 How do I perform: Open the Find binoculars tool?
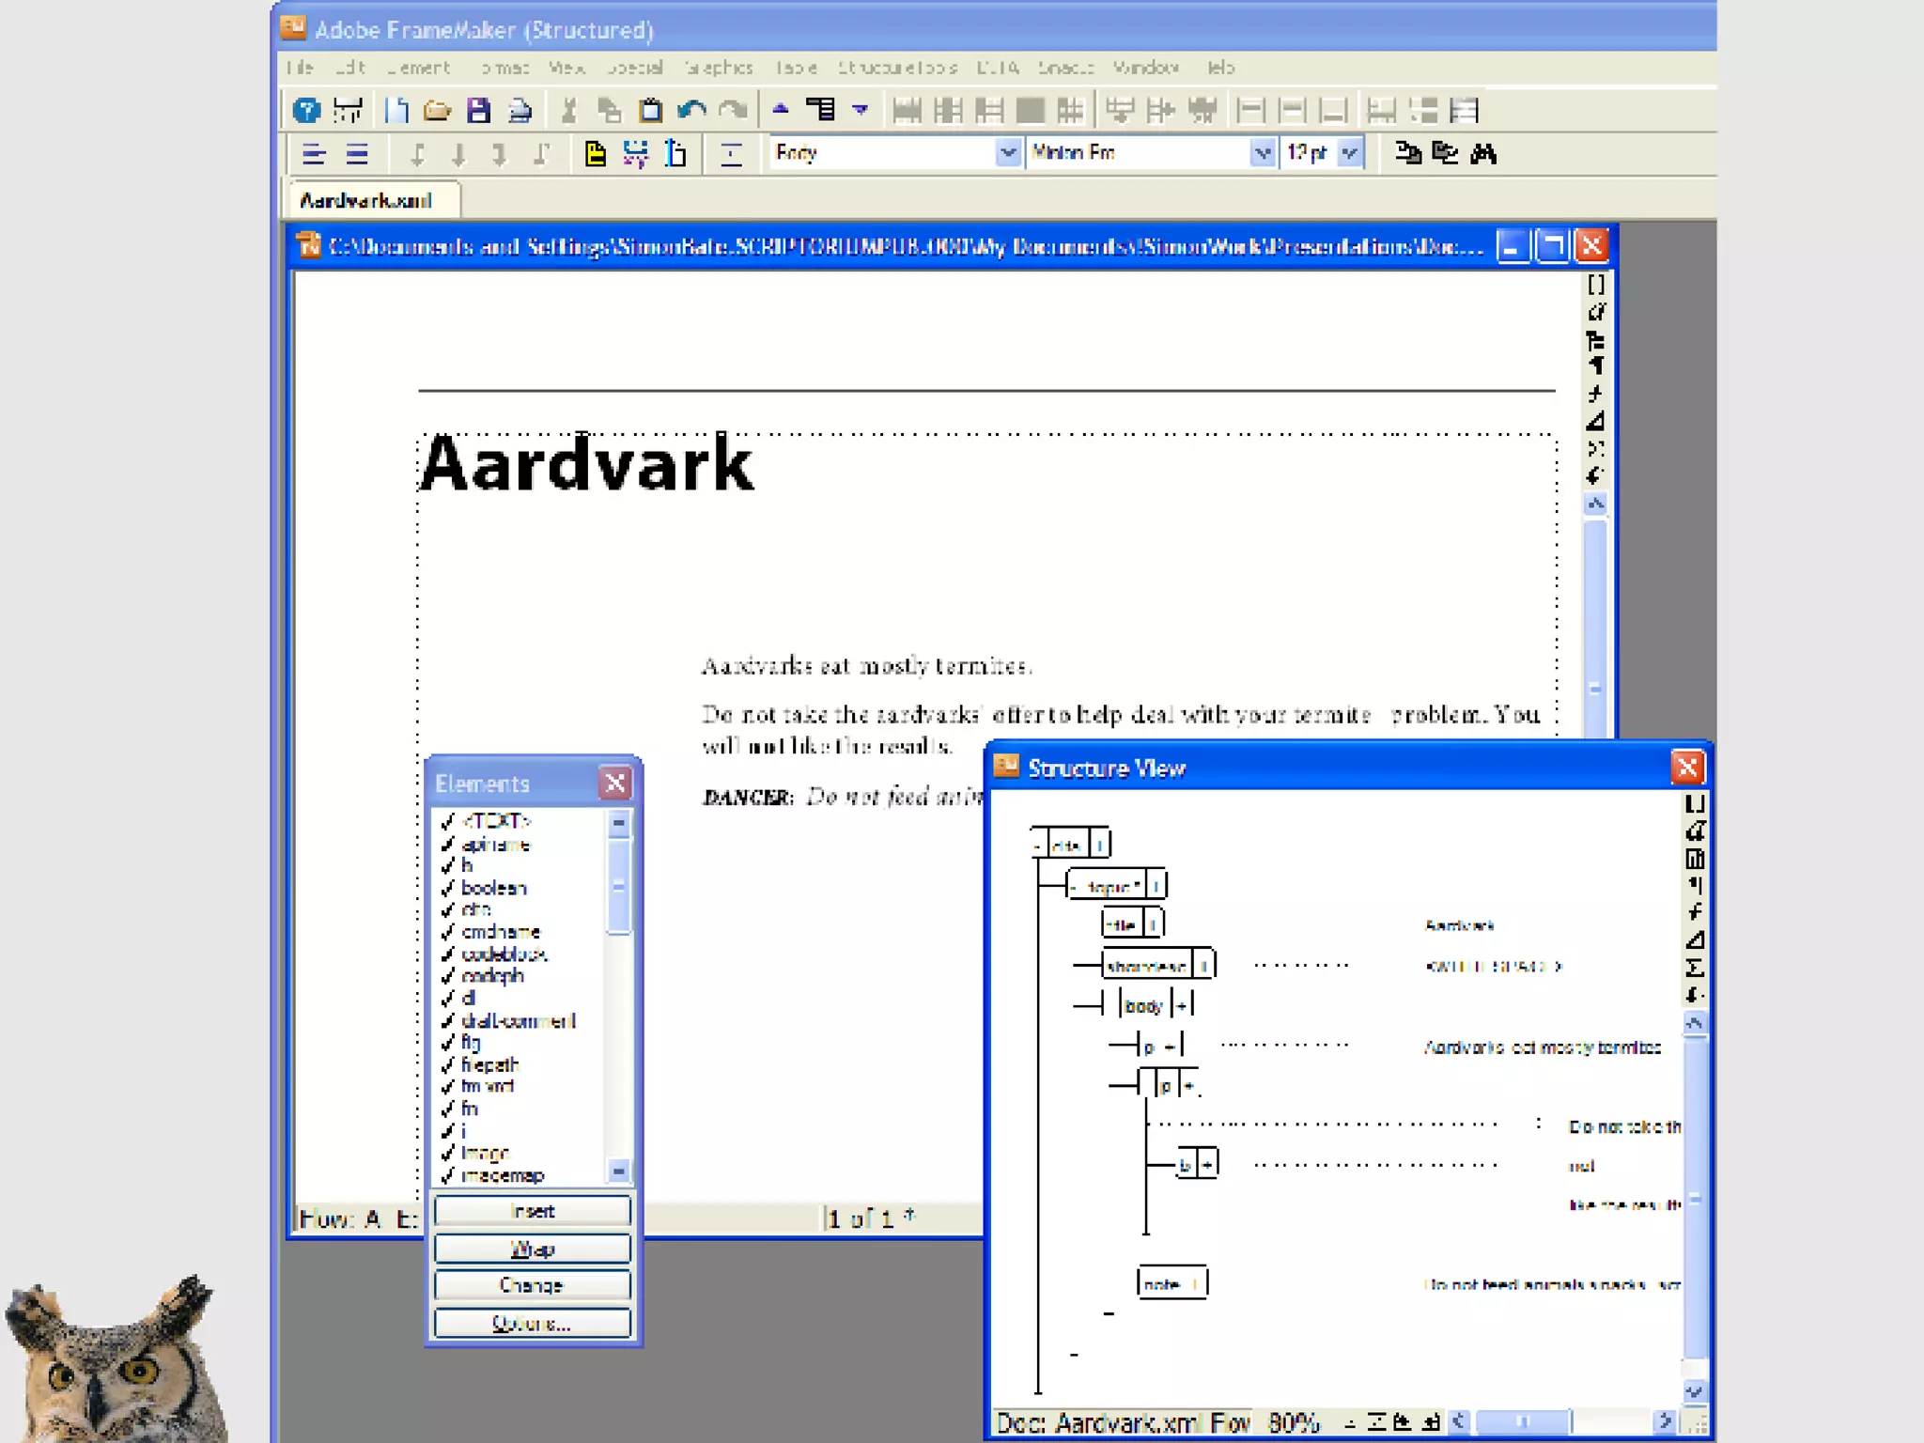tap(1483, 153)
